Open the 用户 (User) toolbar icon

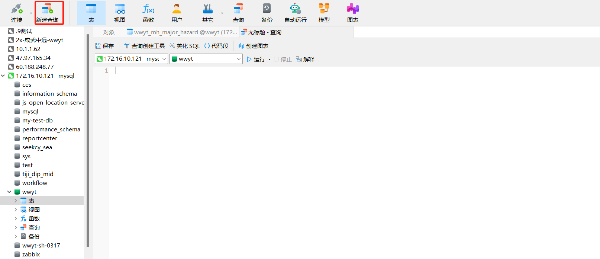(x=177, y=13)
